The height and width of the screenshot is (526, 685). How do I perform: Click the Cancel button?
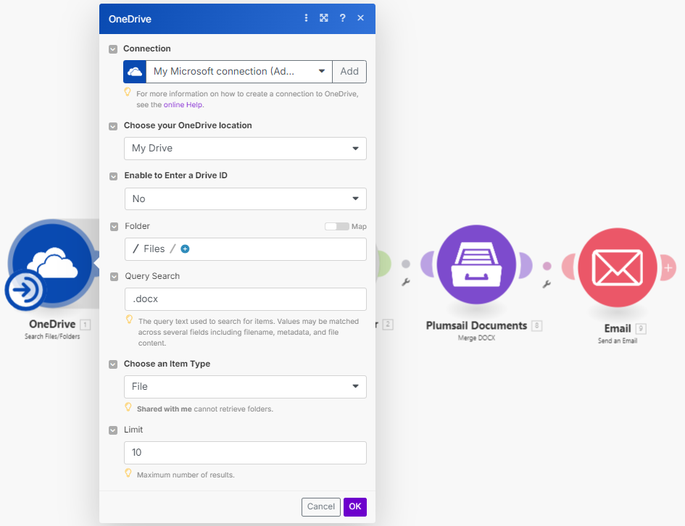click(x=320, y=506)
